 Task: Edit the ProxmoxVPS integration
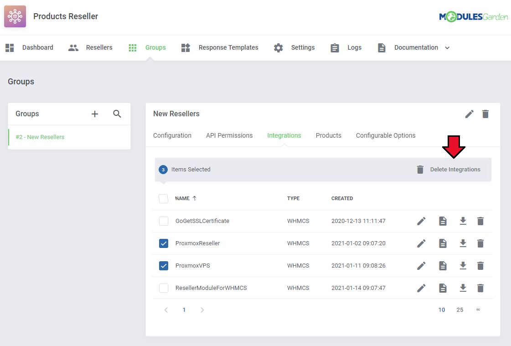pyautogui.click(x=421, y=266)
